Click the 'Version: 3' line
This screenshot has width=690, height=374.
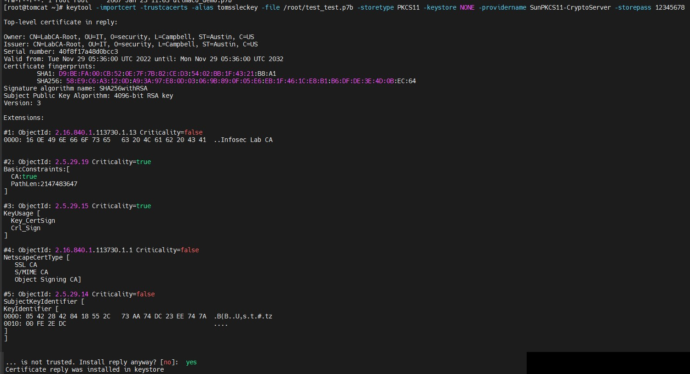point(22,103)
